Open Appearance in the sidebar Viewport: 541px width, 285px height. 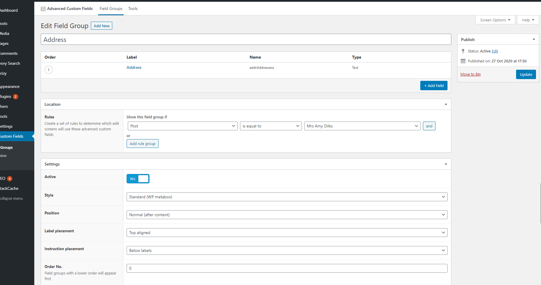[17, 86]
